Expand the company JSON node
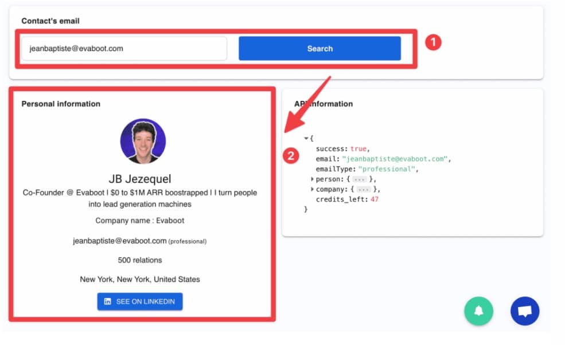The height and width of the screenshot is (345, 565). [x=312, y=189]
